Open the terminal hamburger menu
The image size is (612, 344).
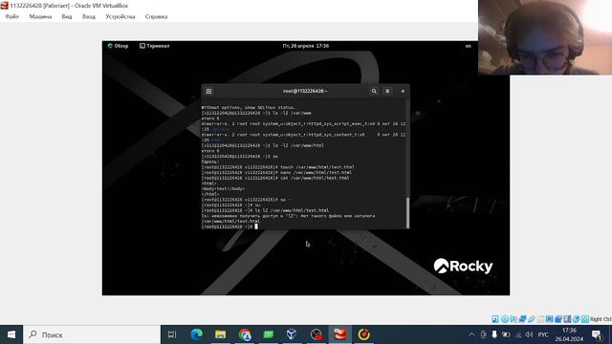point(387,92)
